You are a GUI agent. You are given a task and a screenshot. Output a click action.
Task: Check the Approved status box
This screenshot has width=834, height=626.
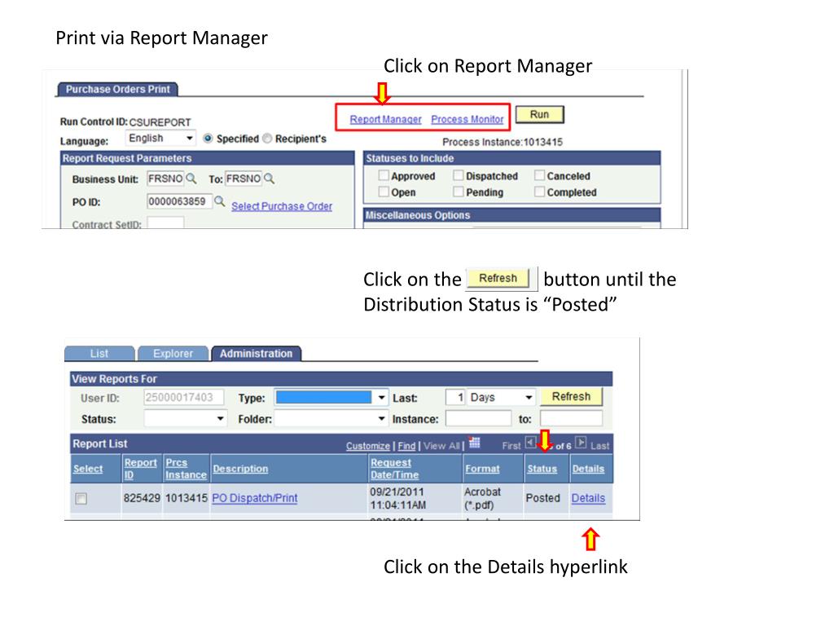[384, 176]
